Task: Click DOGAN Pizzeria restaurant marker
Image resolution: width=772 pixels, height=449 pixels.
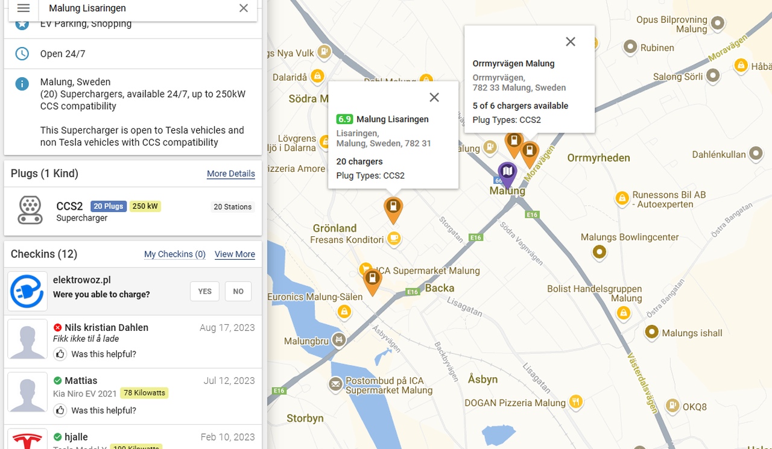Action: pos(576,401)
